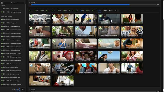Open Поворот налево и направо lesson thumbnail
Screen dimensions: 164x92
tap(63, 68)
